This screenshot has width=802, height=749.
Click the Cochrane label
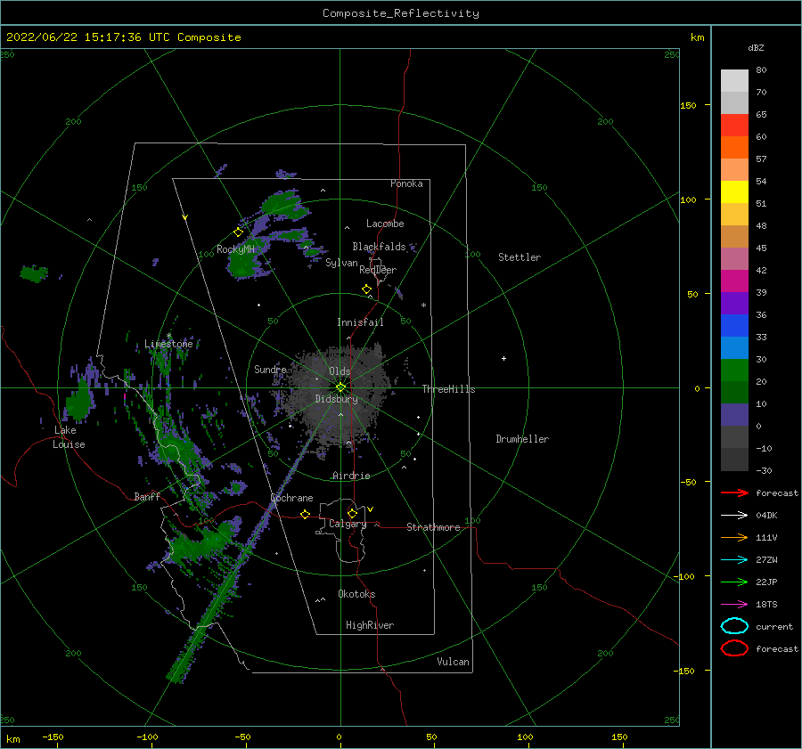click(x=291, y=498)
